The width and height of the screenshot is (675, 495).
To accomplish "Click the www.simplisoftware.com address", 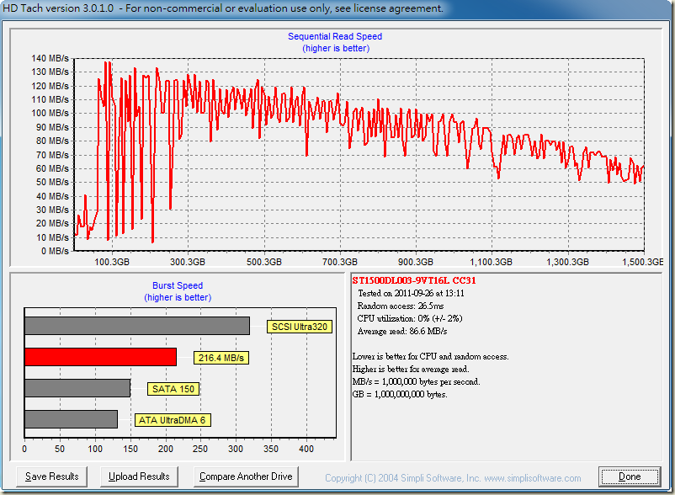I will click(533, 478).
